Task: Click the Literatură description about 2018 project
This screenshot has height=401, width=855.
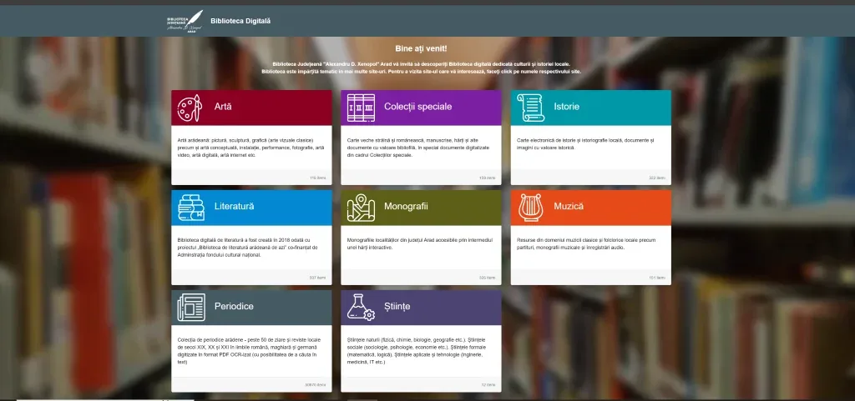Action: (247, 247)
